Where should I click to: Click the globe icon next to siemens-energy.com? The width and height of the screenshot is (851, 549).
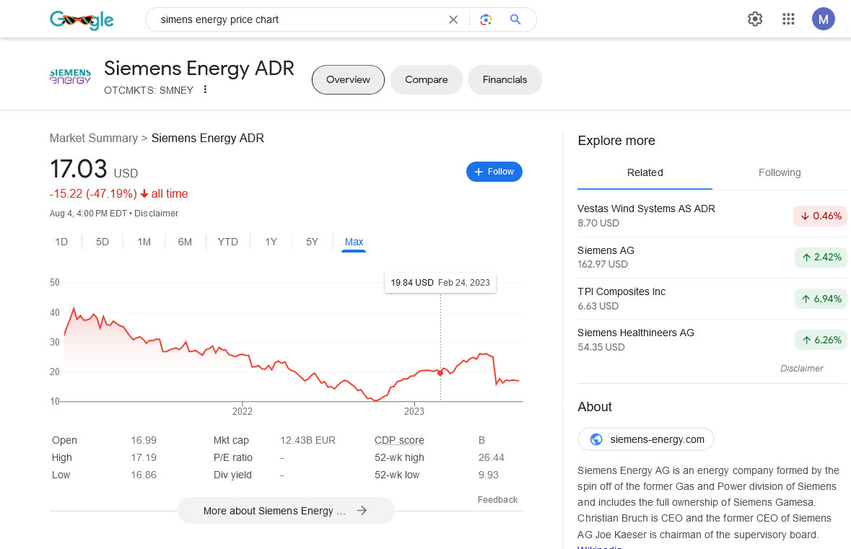pyautogui.click(x=596, y=439)
